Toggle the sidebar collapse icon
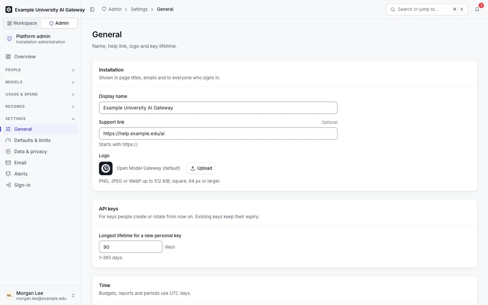 (x=92, y=9)
